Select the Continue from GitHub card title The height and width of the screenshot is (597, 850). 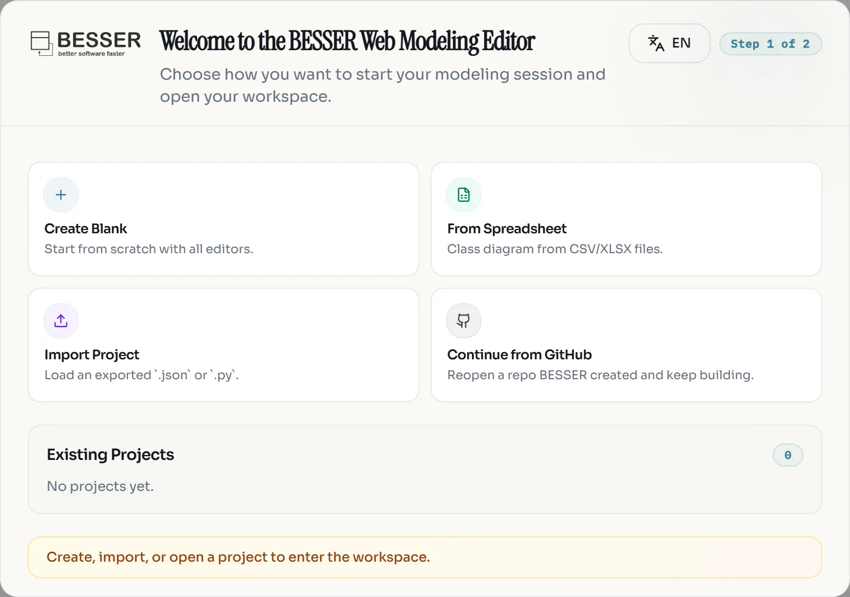pyautogui.click(x=520, y=355)
